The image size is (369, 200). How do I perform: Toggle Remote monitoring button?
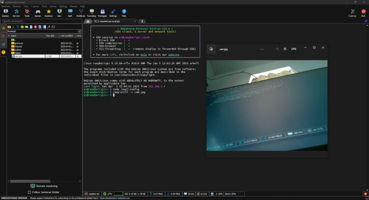43,186
